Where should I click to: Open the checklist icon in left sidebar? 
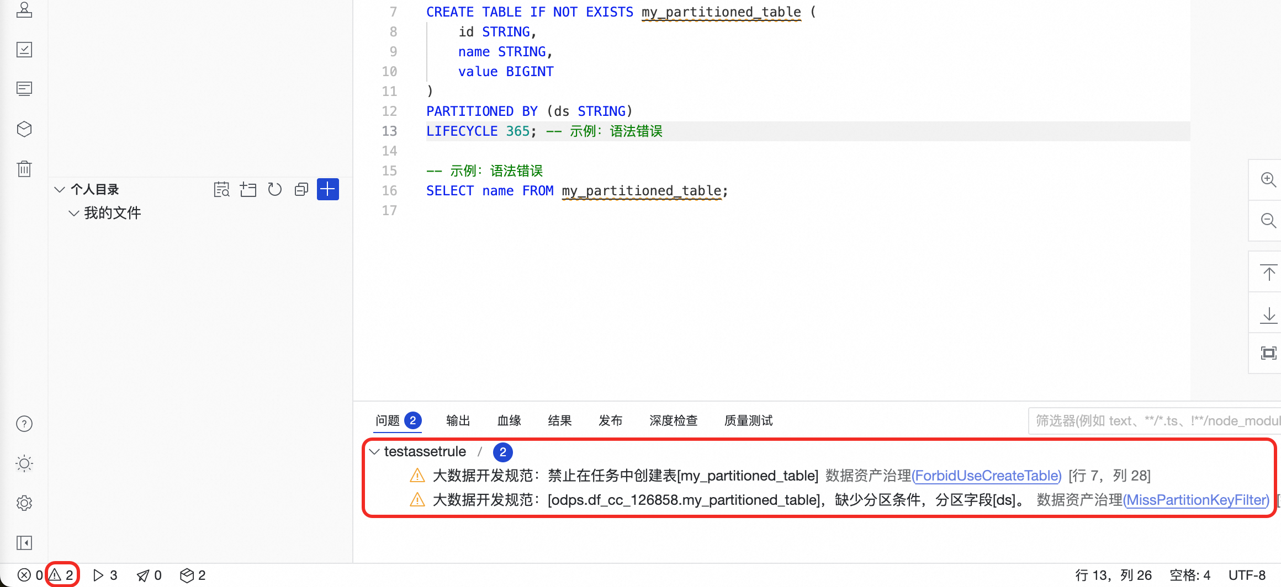click(24, 50)
